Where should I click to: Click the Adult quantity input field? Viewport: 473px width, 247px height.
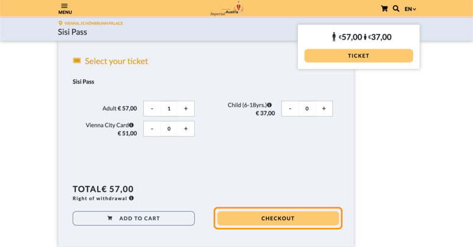coord(169,108)
